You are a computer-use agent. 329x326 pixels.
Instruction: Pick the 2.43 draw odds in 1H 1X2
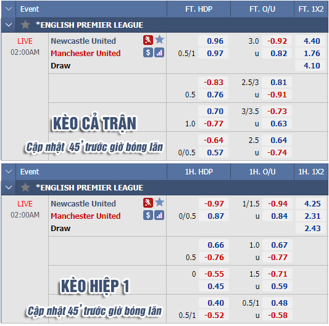pyautogui.click(x=312, y=229)
